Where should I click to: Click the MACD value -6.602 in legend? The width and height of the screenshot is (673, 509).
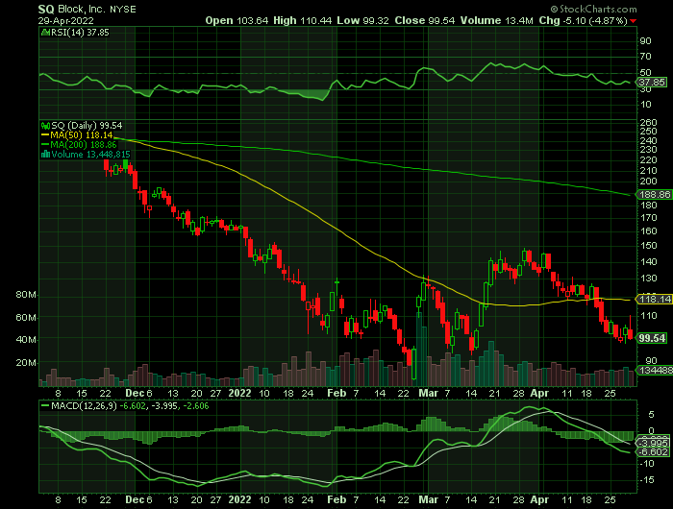point(133,405)
